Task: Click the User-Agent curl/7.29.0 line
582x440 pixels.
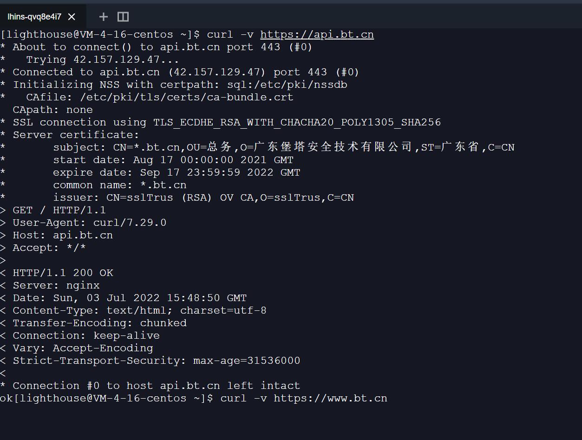Action: (x=89, y=223)
